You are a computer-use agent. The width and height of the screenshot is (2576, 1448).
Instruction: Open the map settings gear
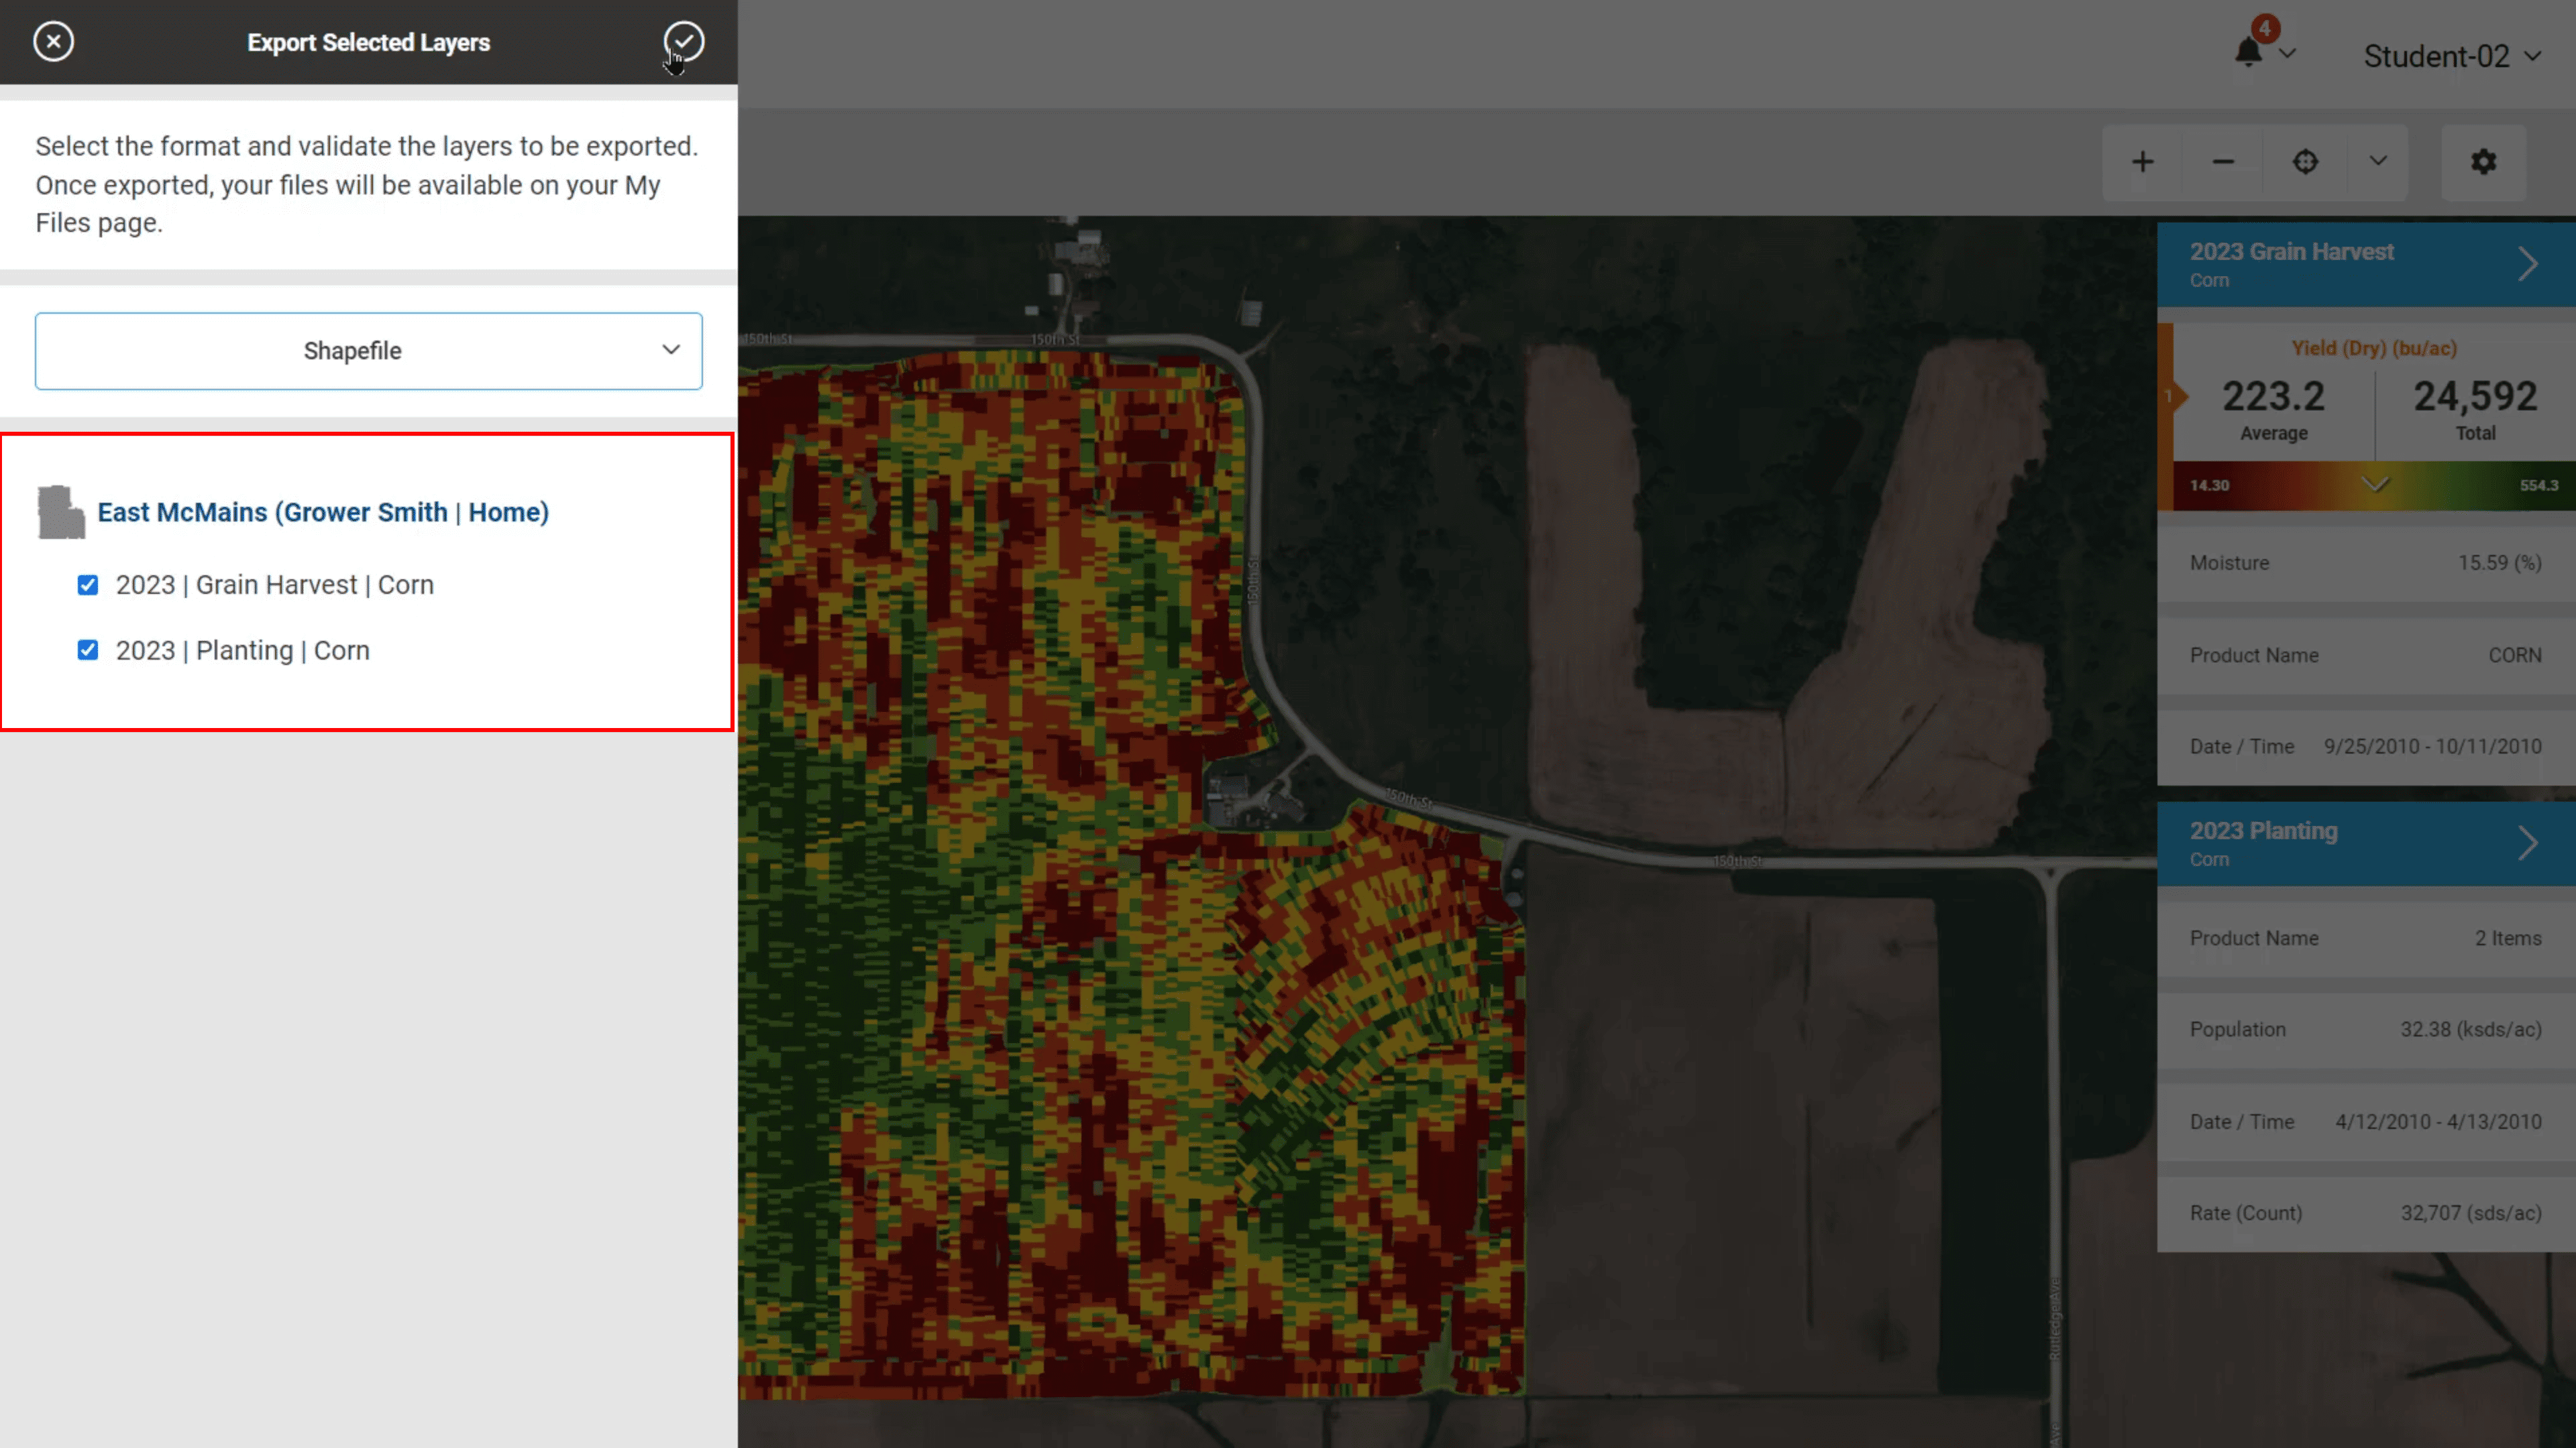(2484, 161)
